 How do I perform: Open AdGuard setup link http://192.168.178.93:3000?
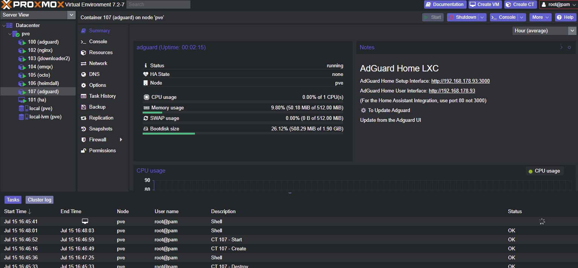tap(460, 81)
